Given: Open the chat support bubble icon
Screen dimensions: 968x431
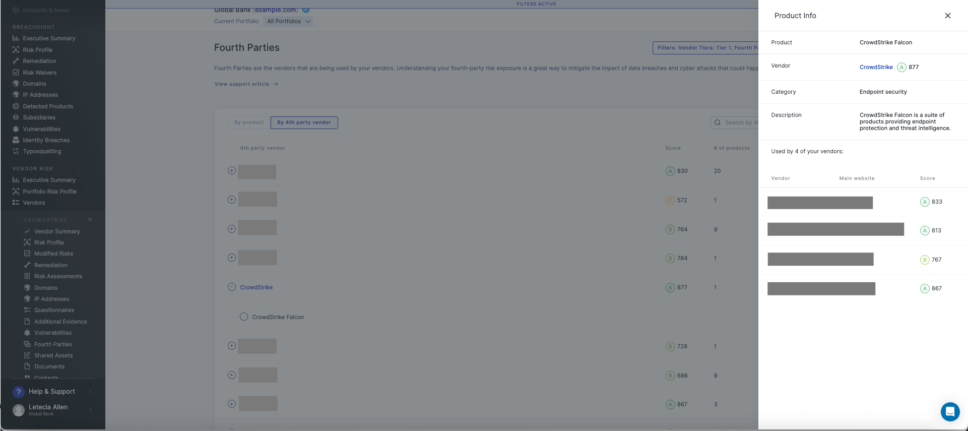Looking at the screenshot, I should click(x=950, y=411).
